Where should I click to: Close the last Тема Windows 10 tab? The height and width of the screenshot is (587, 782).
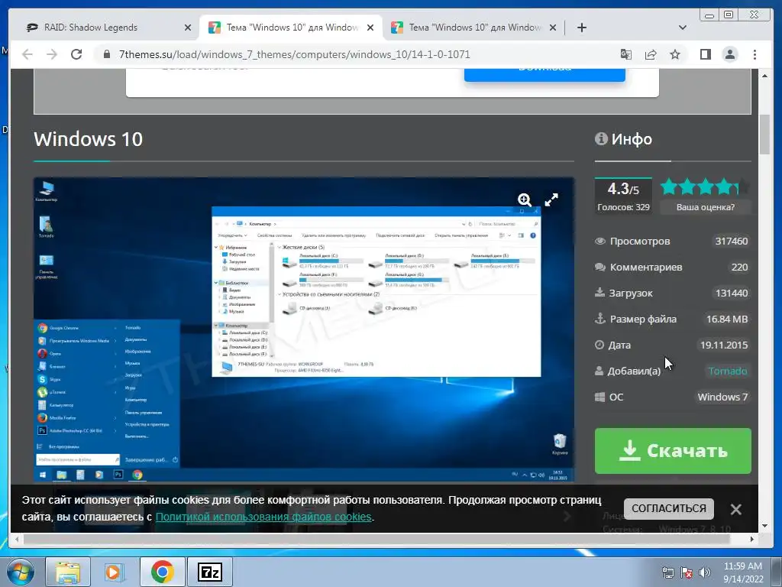tap(553, 28)
